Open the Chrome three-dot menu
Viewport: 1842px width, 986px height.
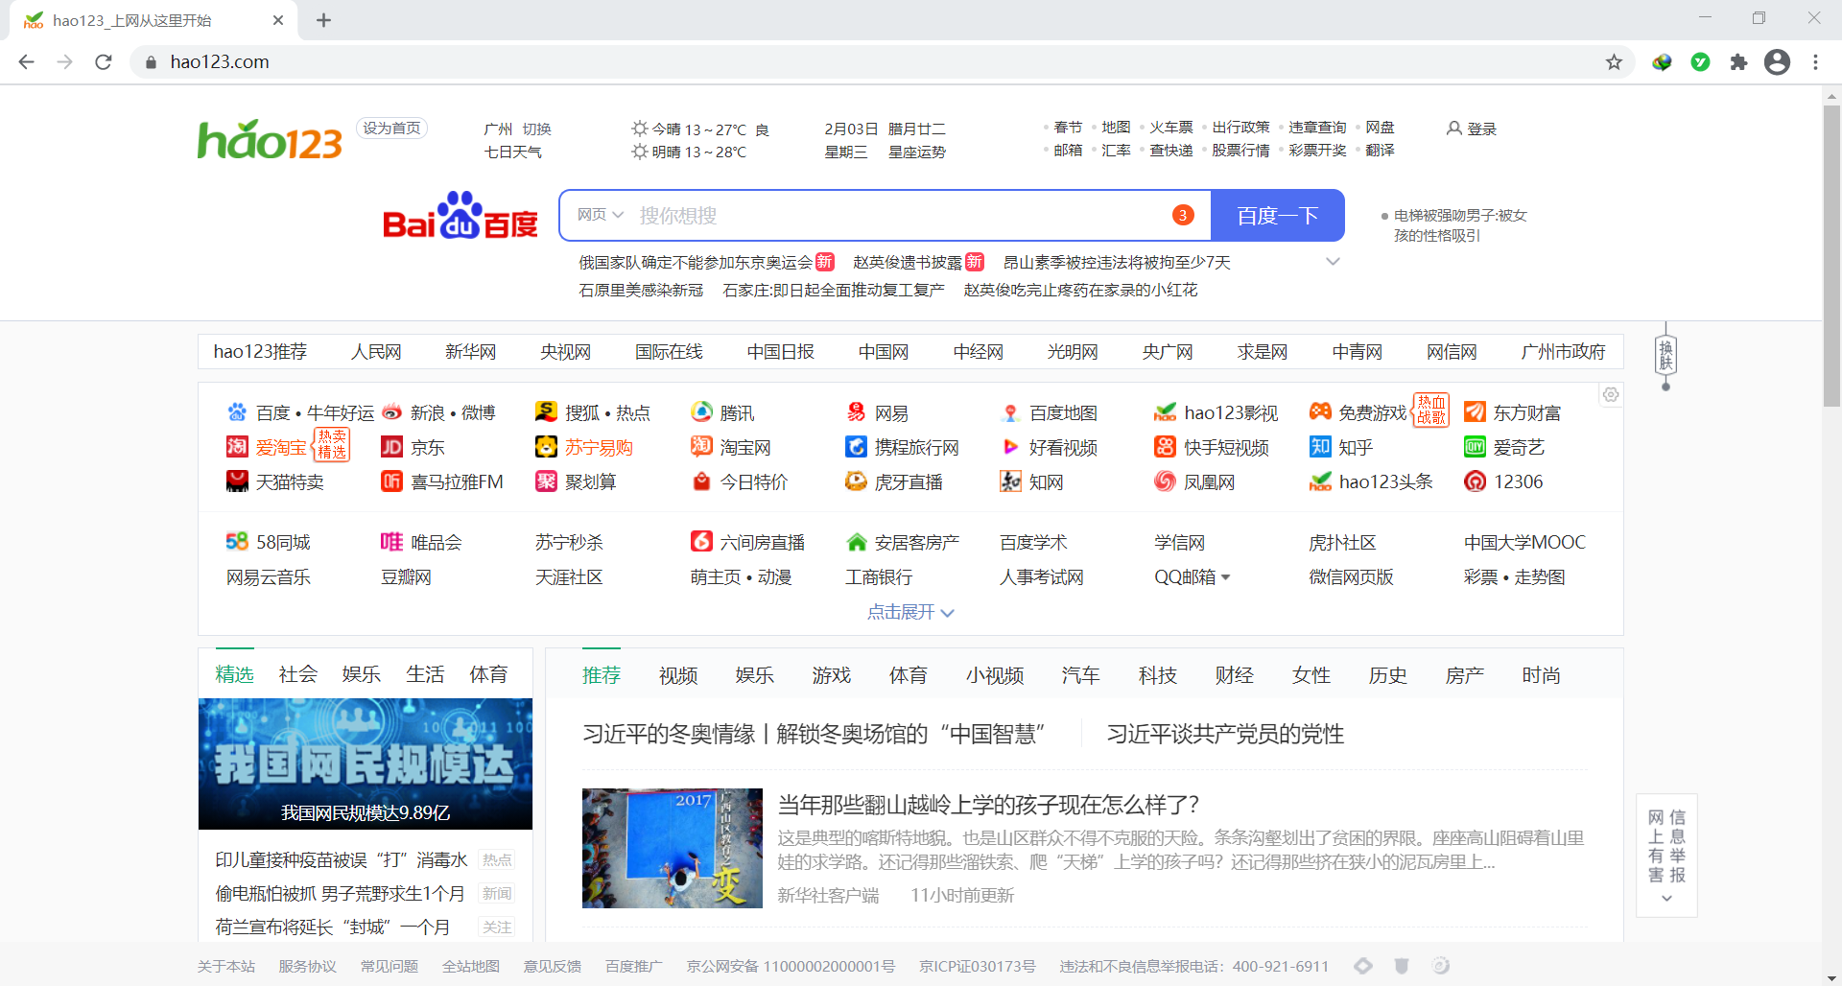coord(1815,61)
